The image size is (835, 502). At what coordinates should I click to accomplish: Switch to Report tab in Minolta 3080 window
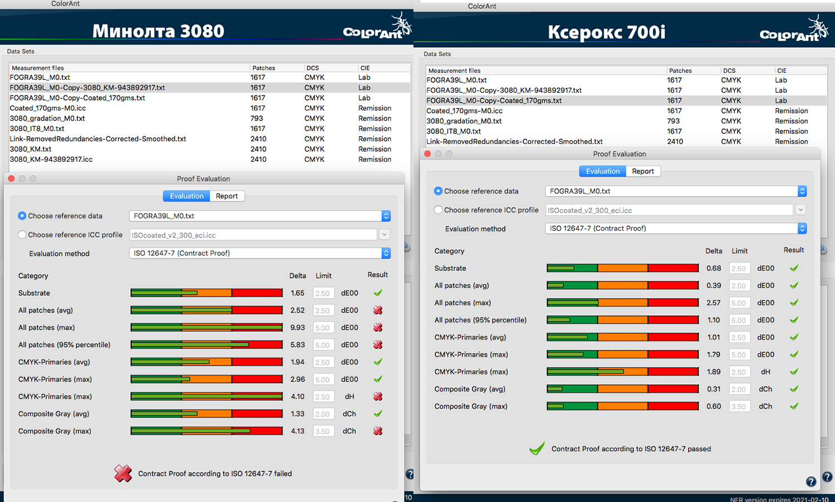tap(227, 196)
